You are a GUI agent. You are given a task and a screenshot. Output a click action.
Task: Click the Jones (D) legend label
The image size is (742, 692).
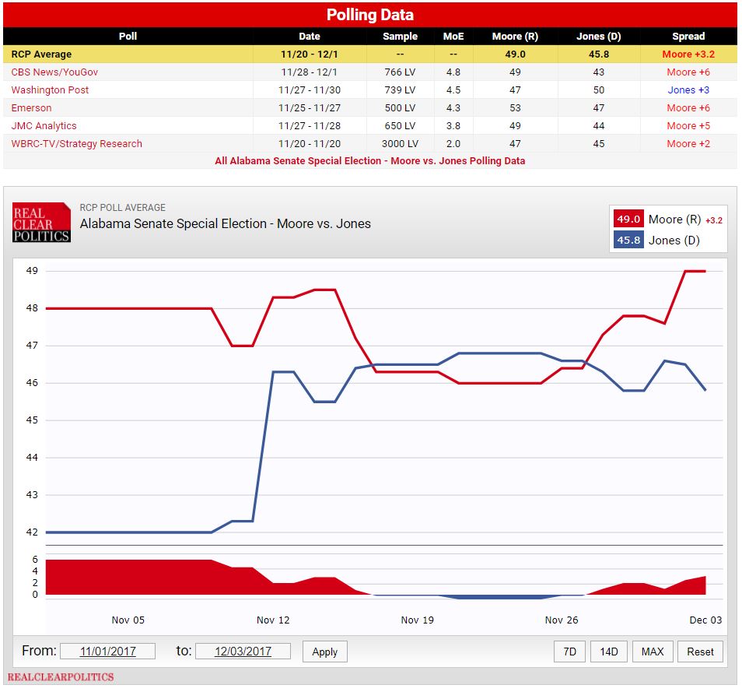pos(674,241)
